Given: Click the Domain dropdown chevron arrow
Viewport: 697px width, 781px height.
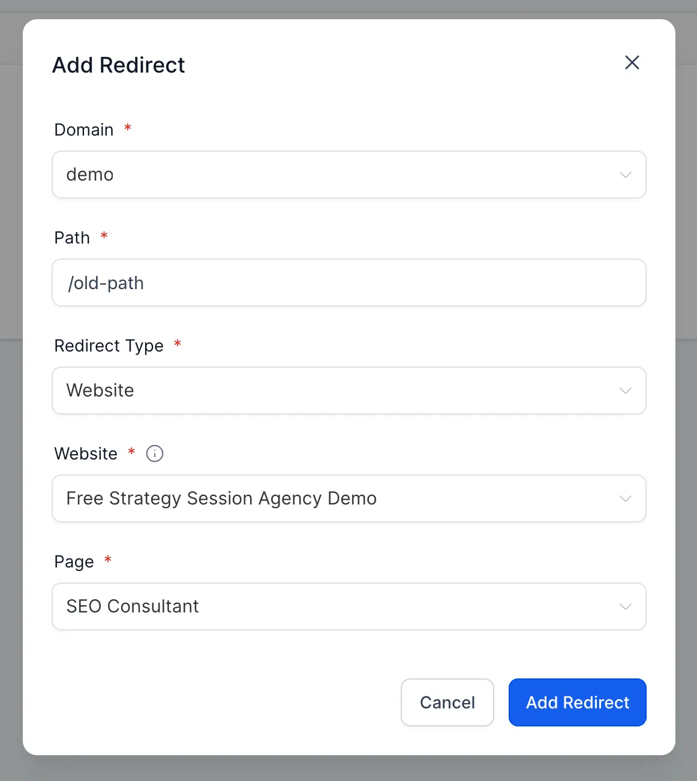Looking at the screenshot, I should [626, 175].
